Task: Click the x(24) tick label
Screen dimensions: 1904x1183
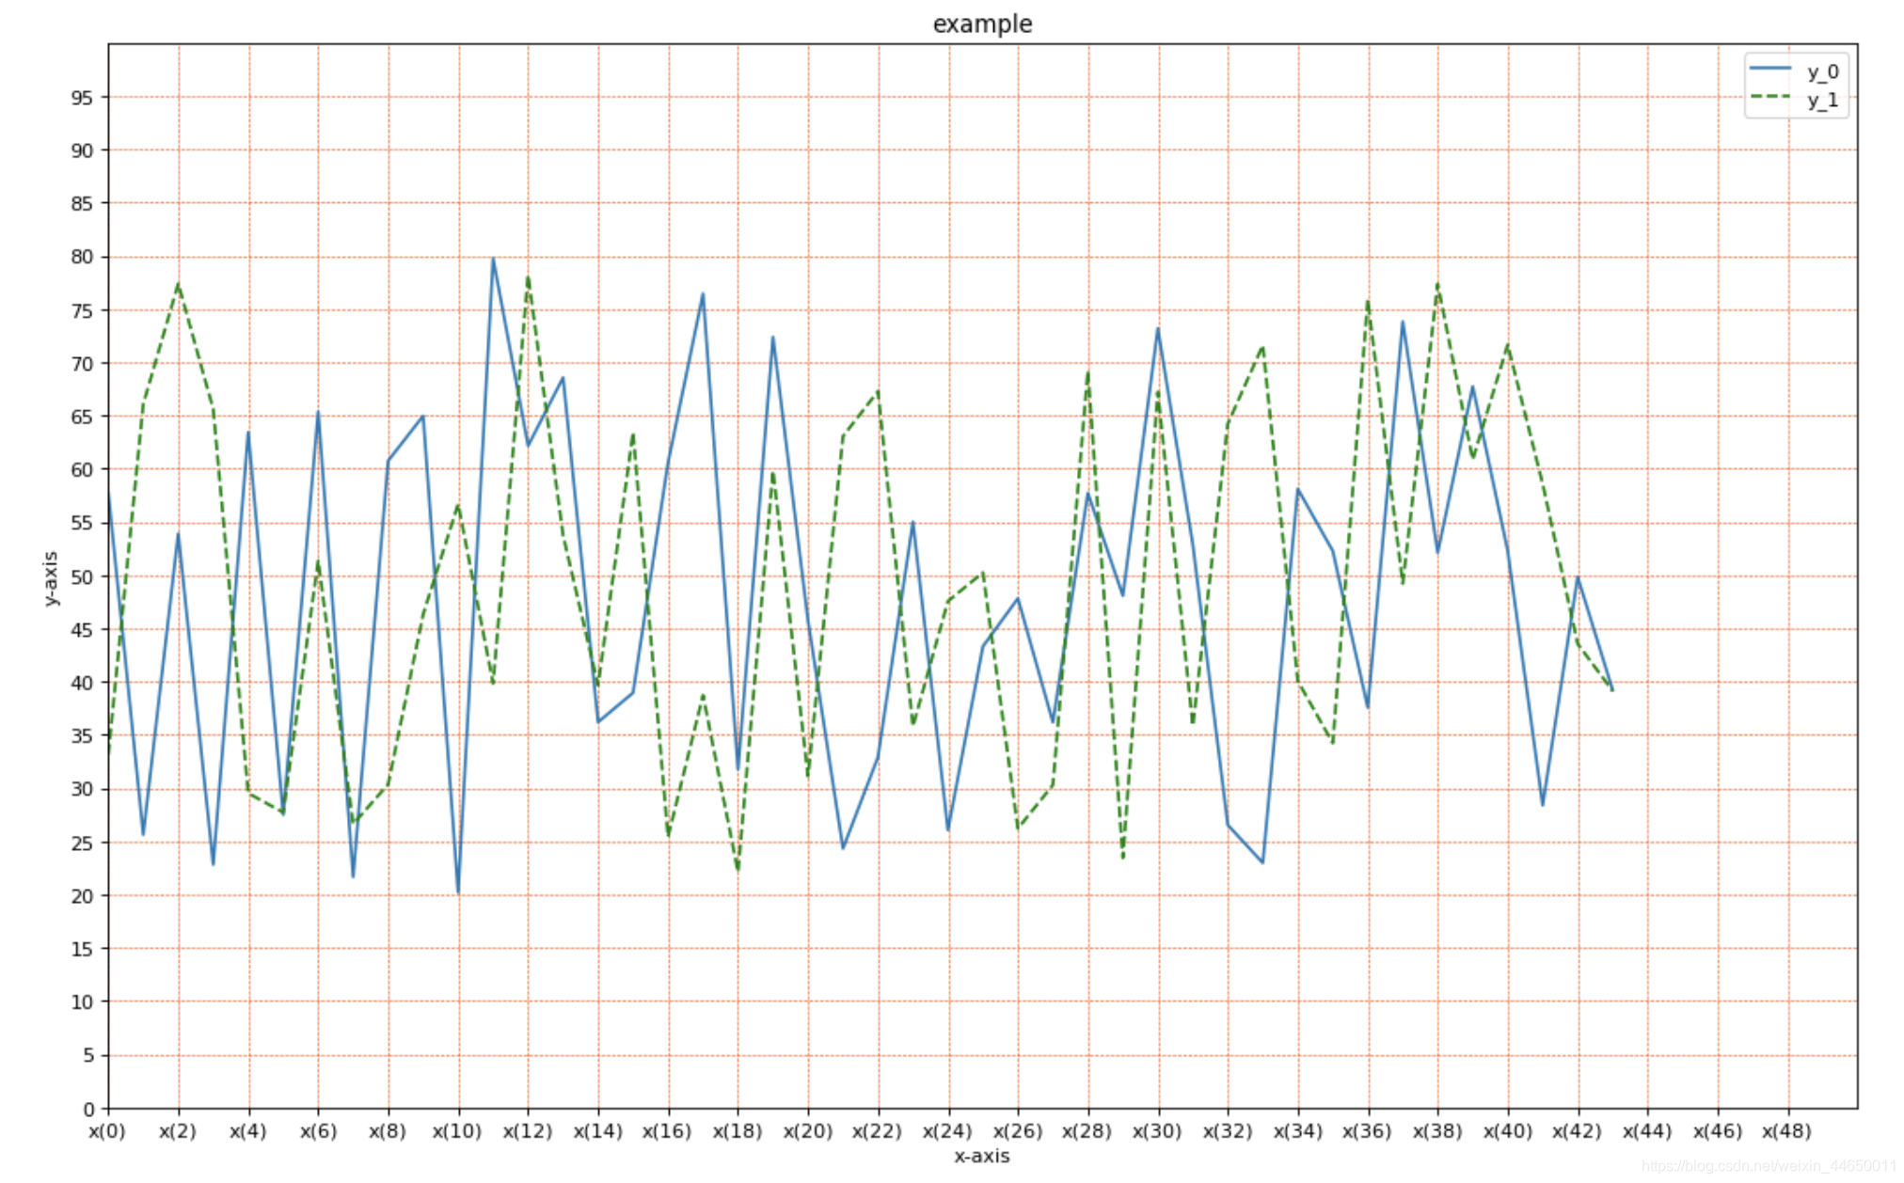Action: click(947, 1131)
